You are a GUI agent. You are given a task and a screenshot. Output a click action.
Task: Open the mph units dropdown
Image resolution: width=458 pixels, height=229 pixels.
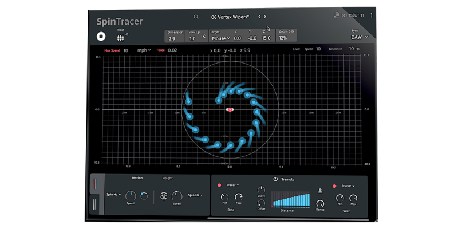(x=144, y=50)
